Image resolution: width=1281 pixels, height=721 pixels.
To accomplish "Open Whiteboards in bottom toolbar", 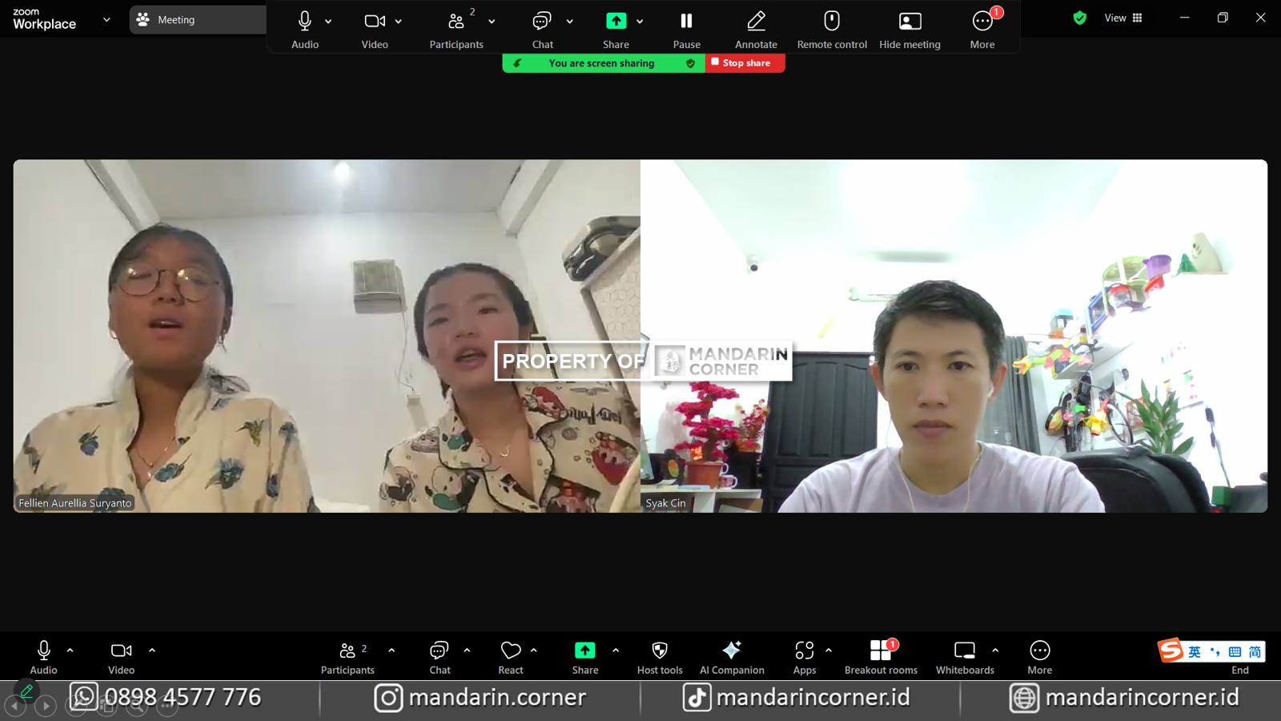I will tap(964, 651).
